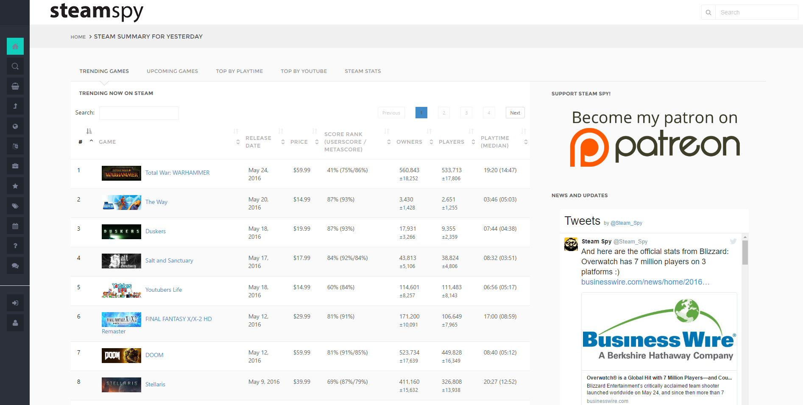The width and height of the screenshot is (803, 405).
Task: Open the tags icon in sidebar
Action: (x=15, y=206)
